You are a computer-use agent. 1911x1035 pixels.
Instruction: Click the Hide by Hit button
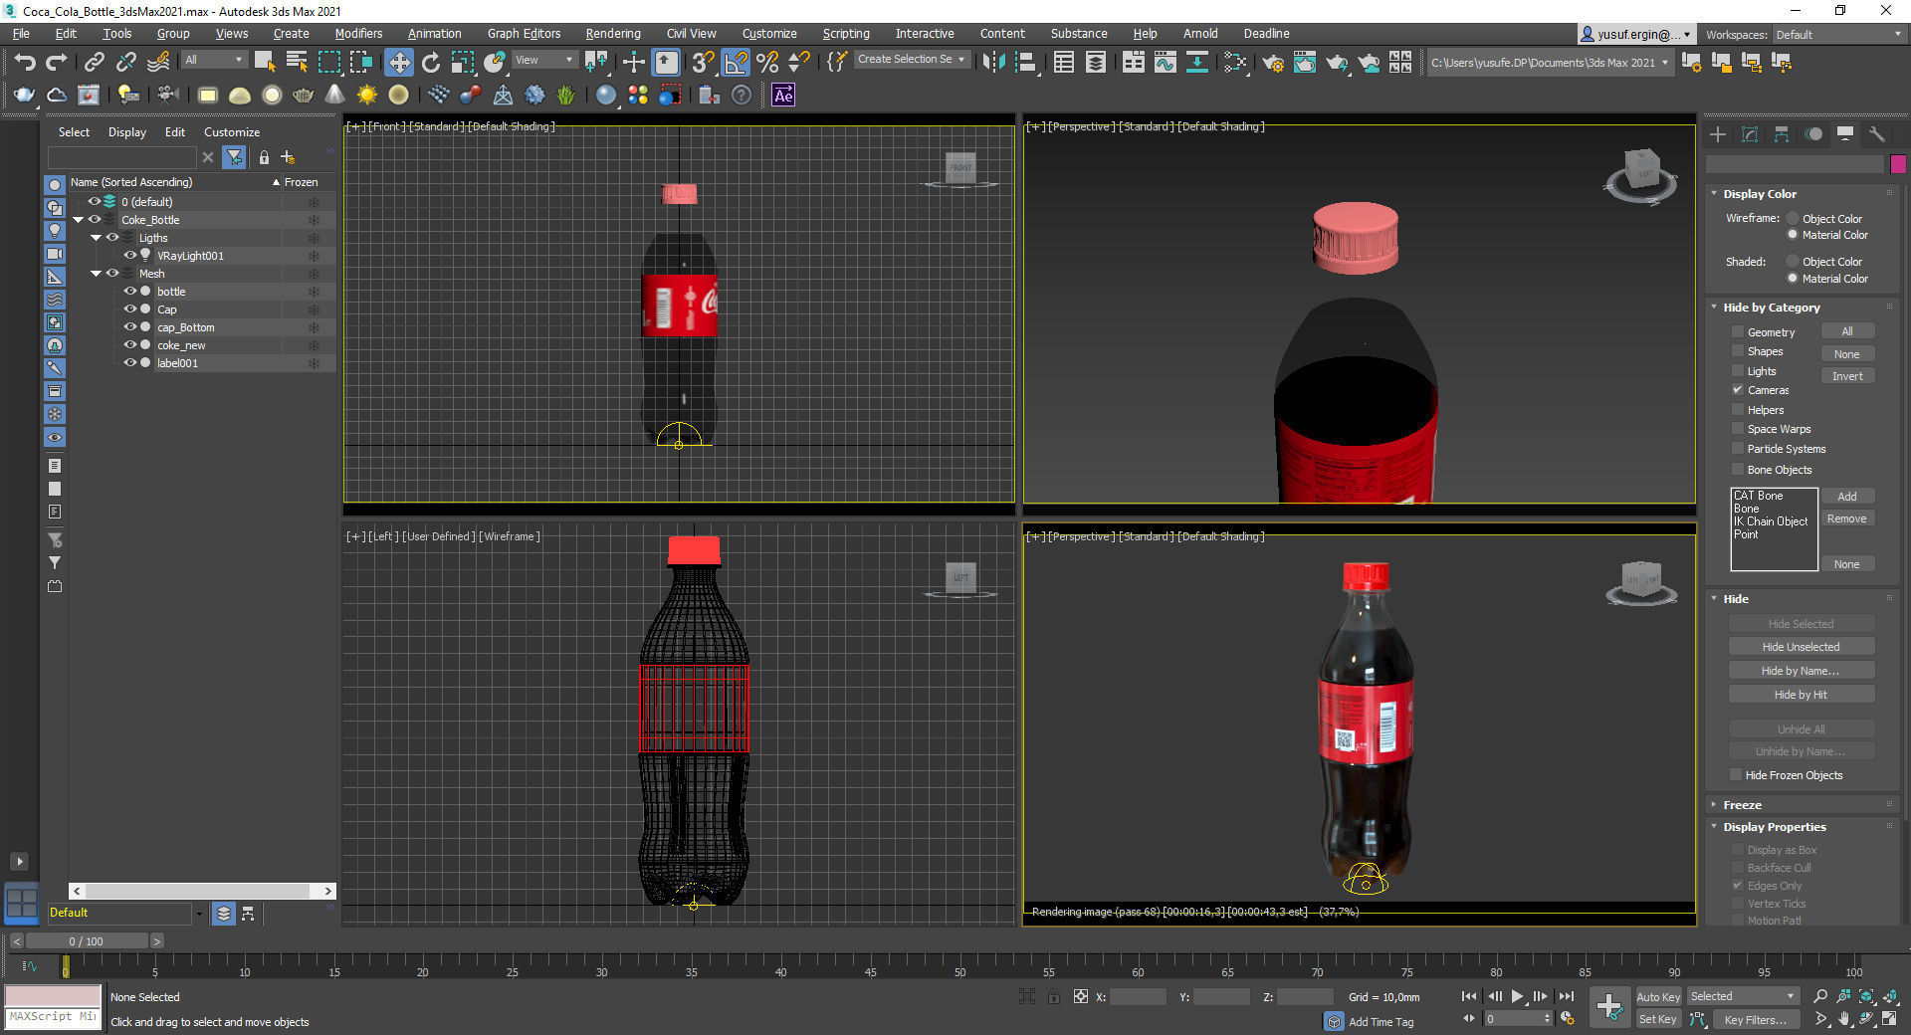pos(1801,695)
